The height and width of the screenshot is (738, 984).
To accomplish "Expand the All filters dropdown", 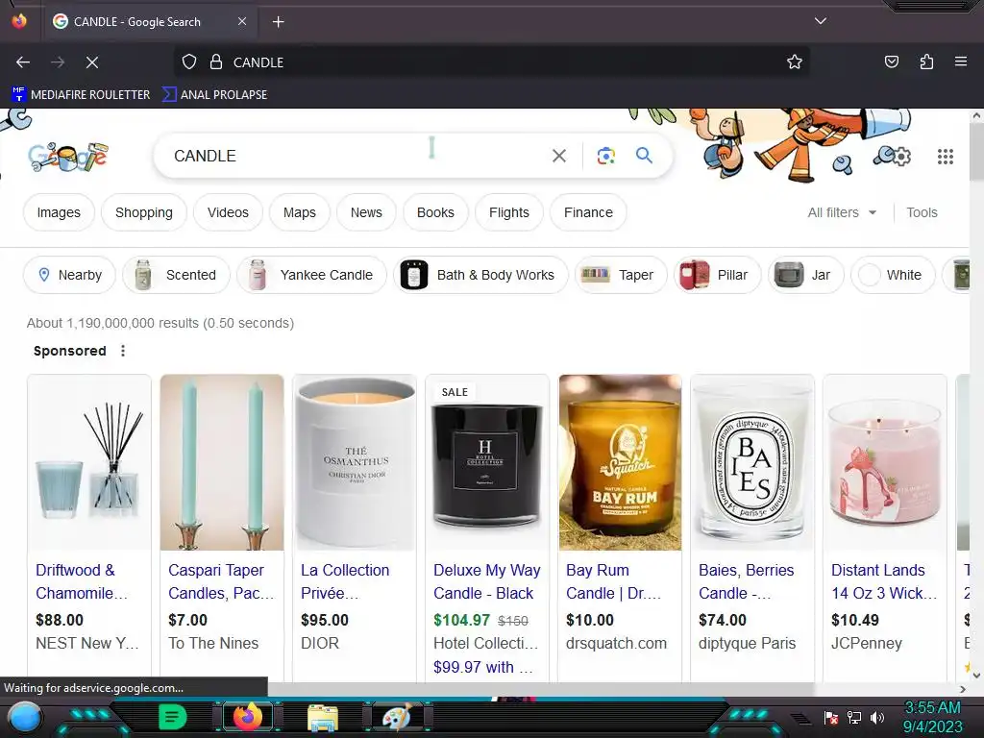I will coord(842,212).
